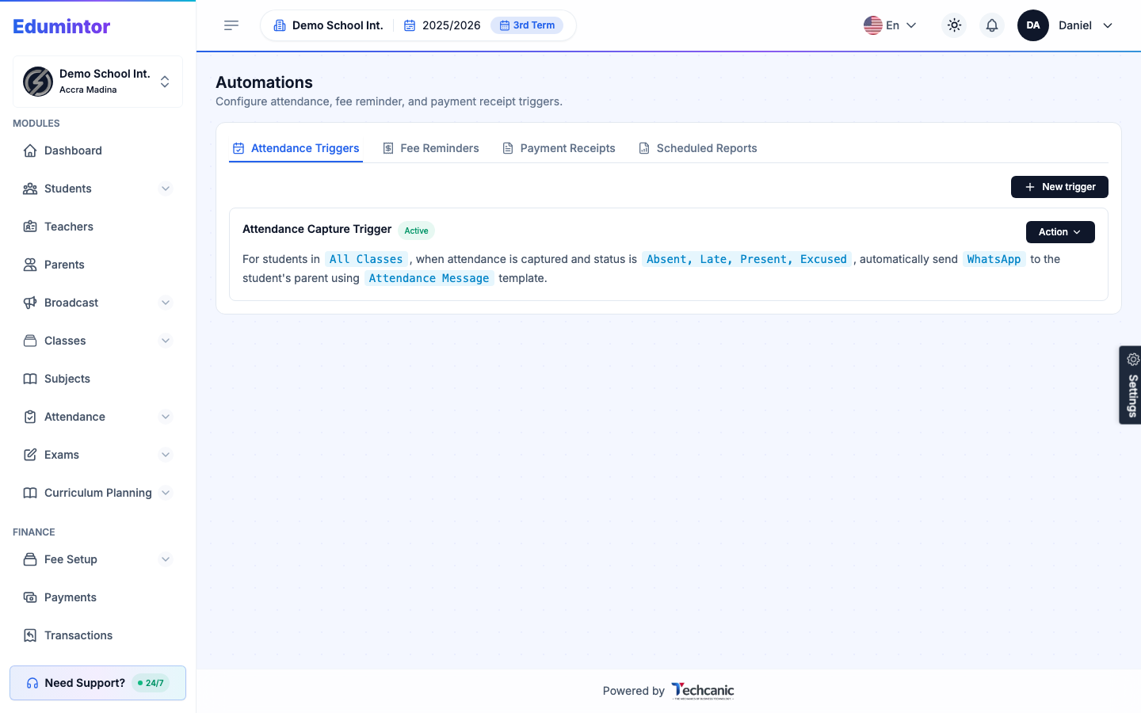
Task: Click the Exams pencil icon
Action: [x=30, y=455]
